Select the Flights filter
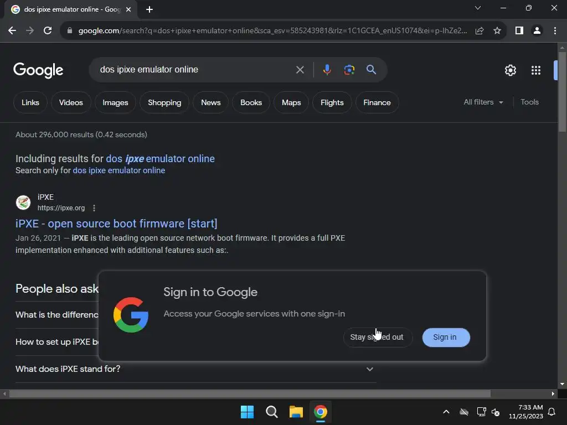 [332, 102]
